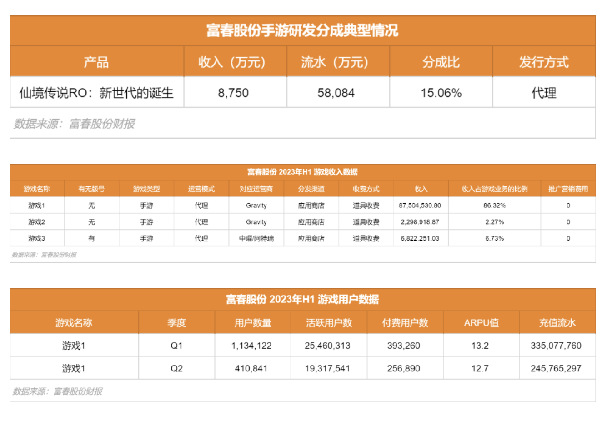Click the 87,504,530.80 revenue cell

click(421, 205)
